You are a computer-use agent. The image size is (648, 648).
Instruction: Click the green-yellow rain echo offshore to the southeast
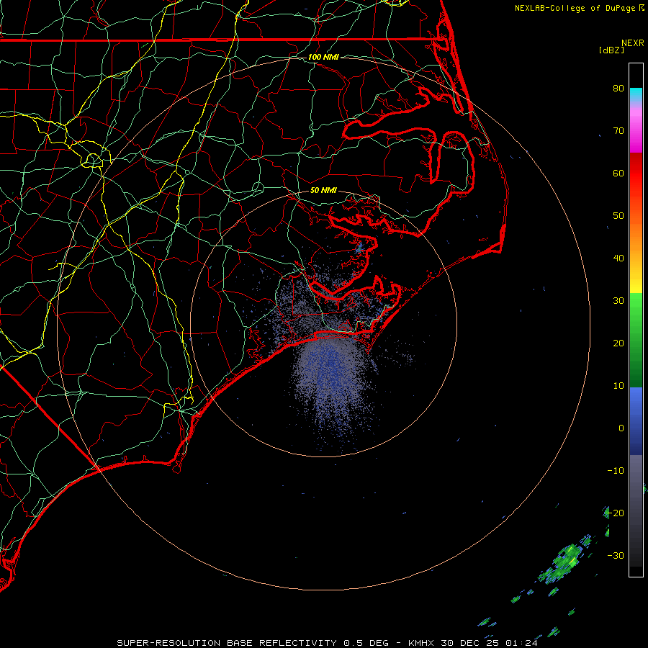coord(564,563)
